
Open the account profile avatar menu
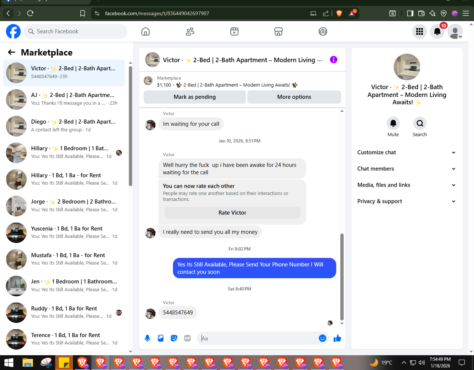(x=455, y=31)
